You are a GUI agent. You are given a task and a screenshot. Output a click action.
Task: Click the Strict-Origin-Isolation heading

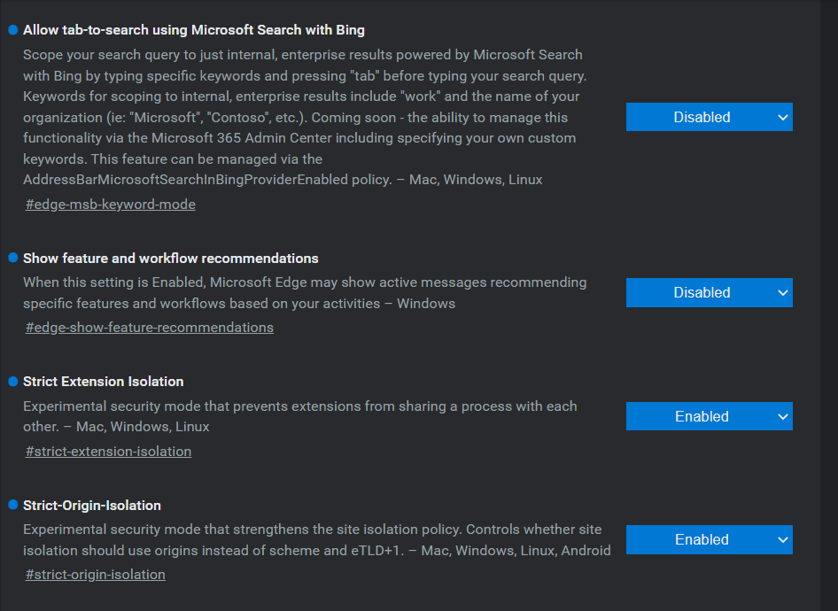[x=92, y=506]
